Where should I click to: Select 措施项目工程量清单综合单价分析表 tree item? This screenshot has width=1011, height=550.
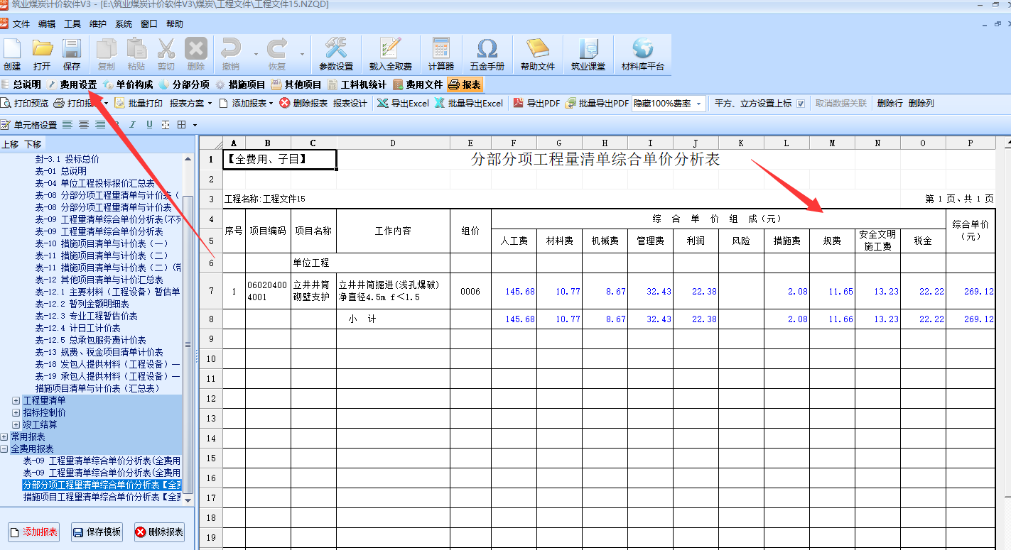click(102, 497)
